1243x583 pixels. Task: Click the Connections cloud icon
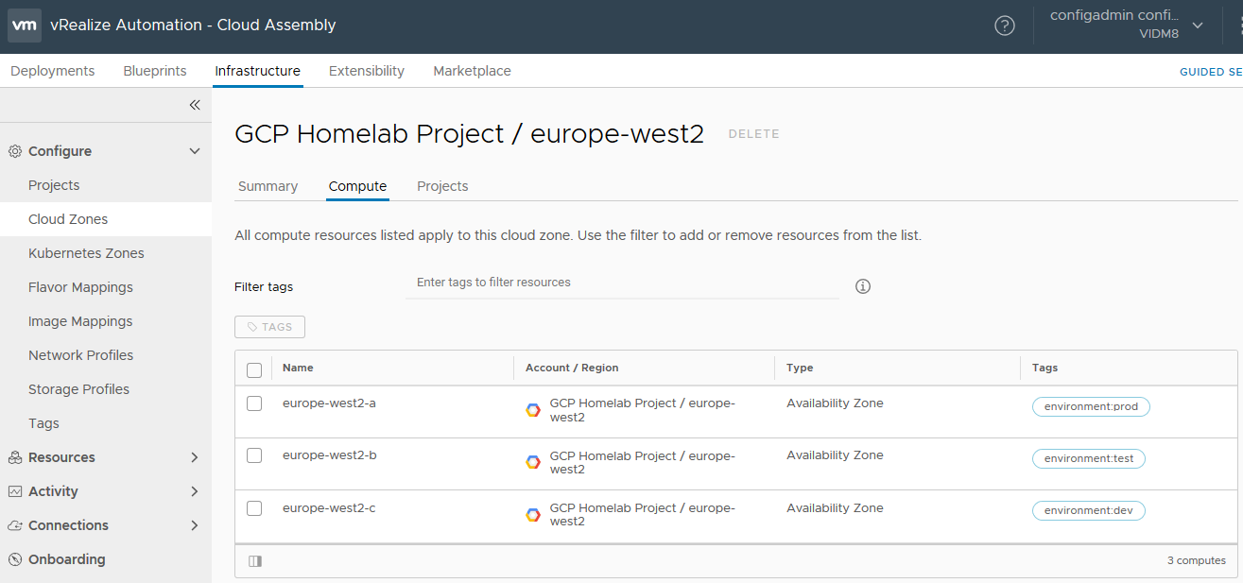(15, 525)
